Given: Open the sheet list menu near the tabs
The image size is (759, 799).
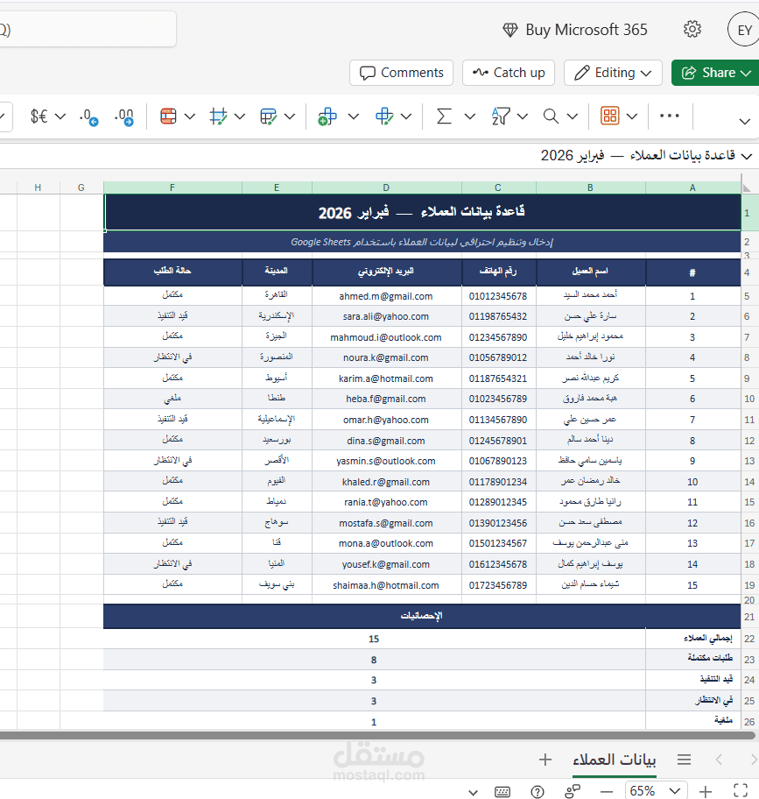Looking at the screenshot, I should 684,760.
